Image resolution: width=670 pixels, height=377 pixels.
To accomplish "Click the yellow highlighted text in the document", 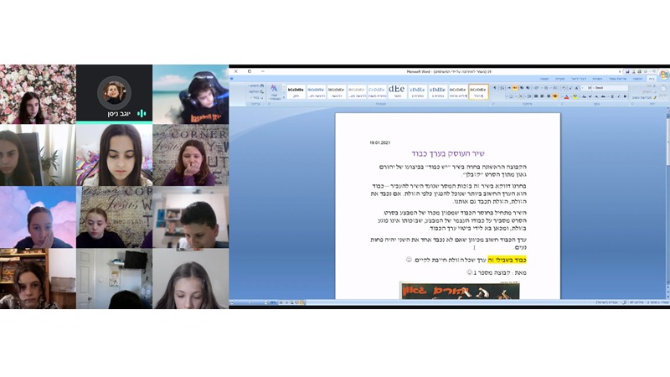I will click(x=507, y=260).
